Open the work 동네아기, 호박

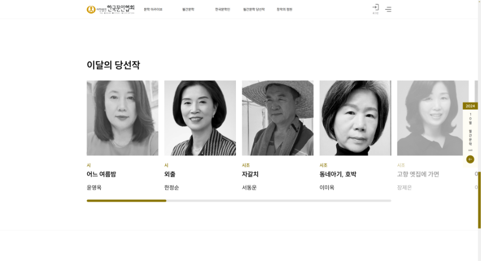pyautogui.click(x=338, y=175)
